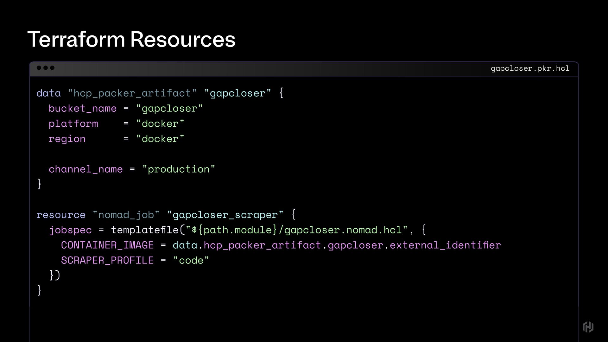Click the "docker" value on the platform line

160,123
